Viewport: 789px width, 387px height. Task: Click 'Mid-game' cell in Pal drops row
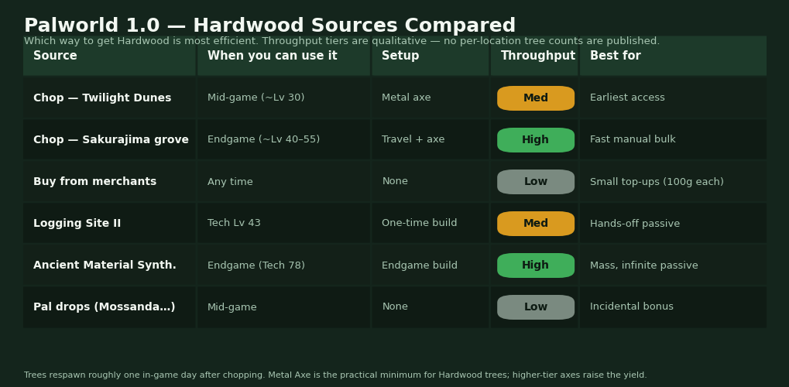[284, 307]
